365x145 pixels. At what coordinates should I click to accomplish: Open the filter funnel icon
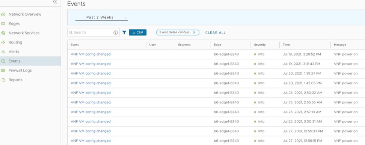124,33
